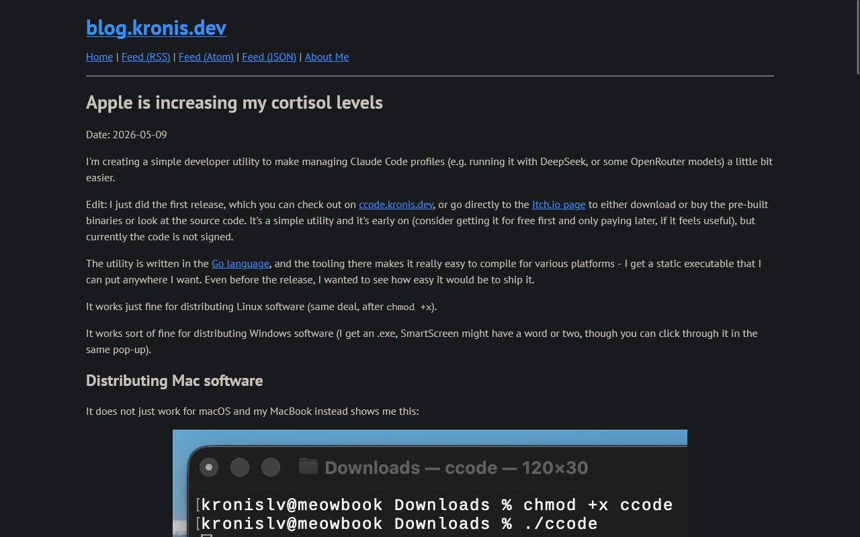Click the terminal screenshot image
This screenshot has height=537, width=860.
pyautogui.click(x=430, y=483)
